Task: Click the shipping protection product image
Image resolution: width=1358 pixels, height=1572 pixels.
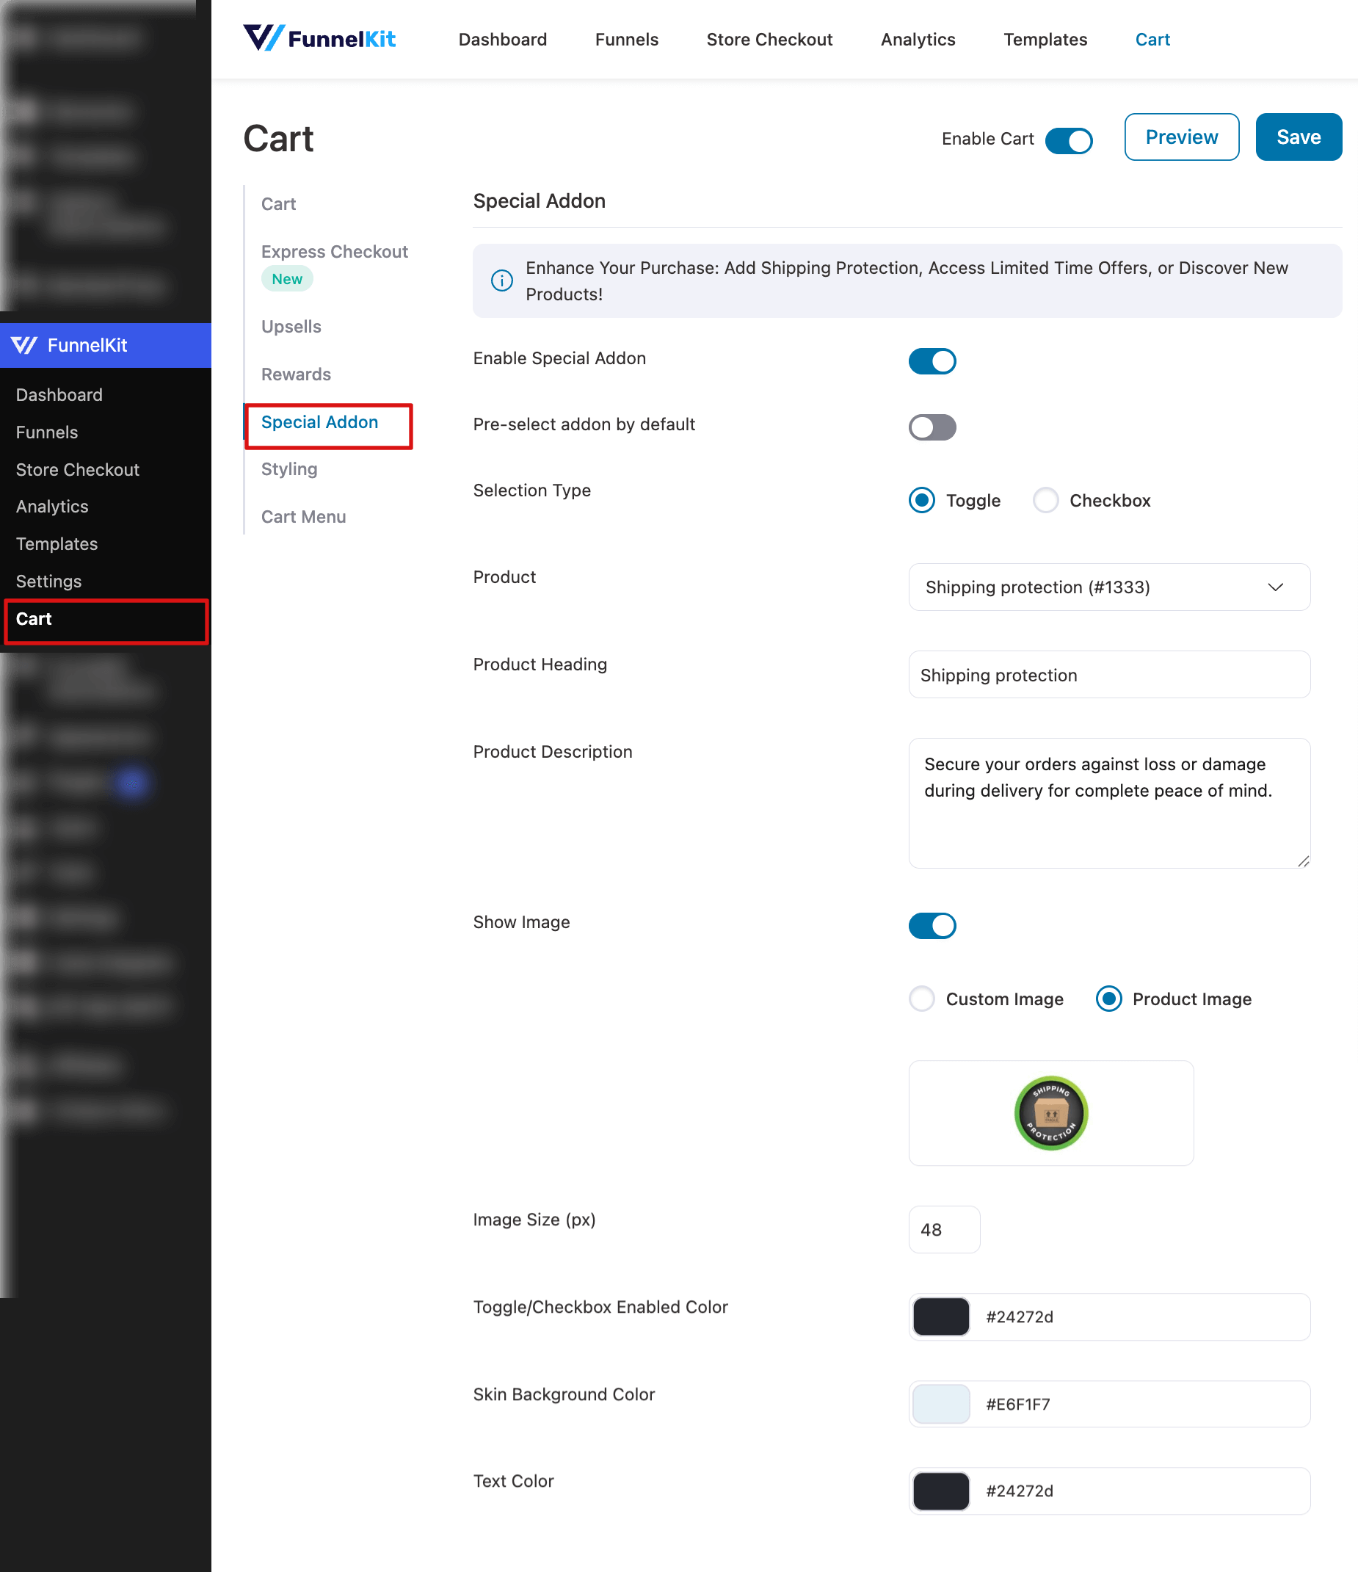Action: 1050,1113
